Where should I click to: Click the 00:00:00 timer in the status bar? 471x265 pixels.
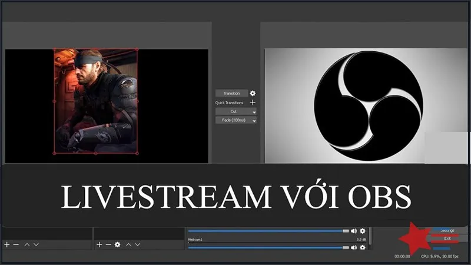402,256
